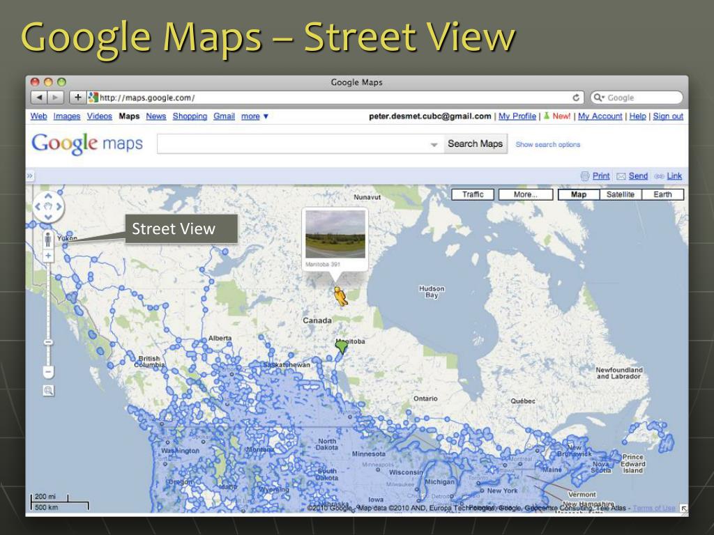This screenshot has height=535, width=714.
Task: Click the site favicon in the address bar
Action: pos(93,98)
